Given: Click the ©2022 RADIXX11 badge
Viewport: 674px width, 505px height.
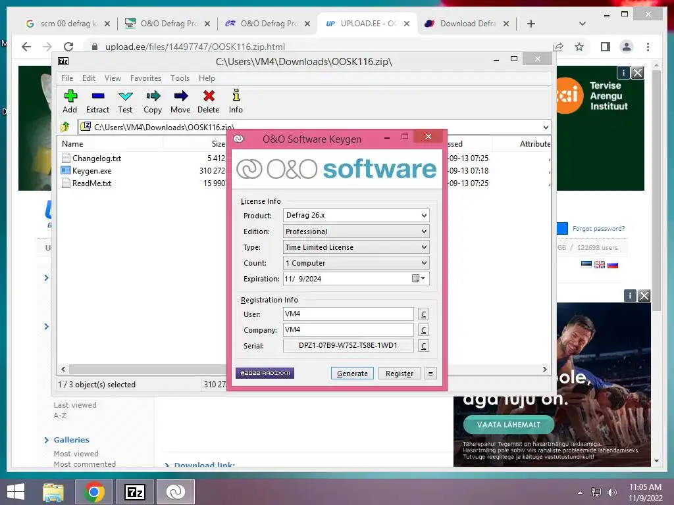Looking at the screenshot, I should coord(265,373).
